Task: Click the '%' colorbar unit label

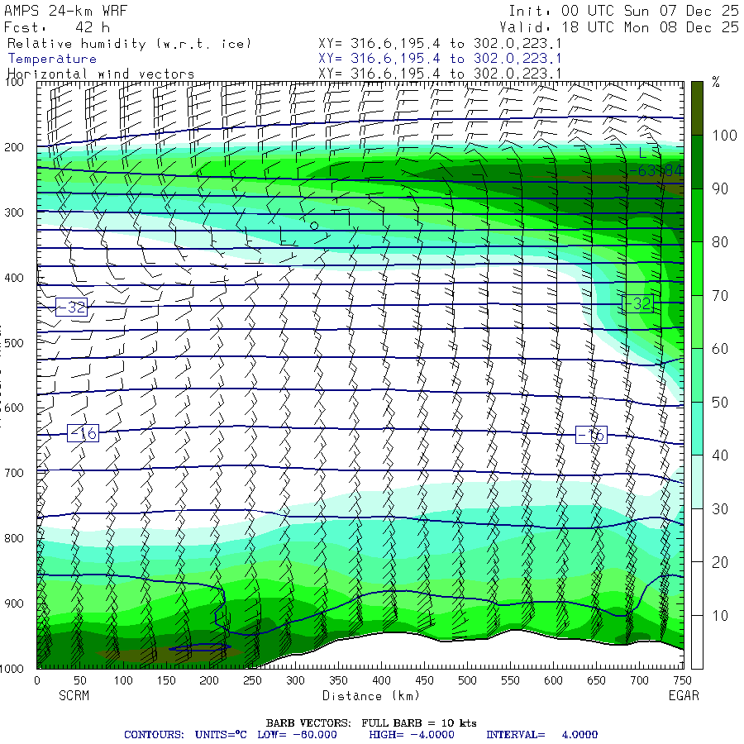Action: coord(716,82)
